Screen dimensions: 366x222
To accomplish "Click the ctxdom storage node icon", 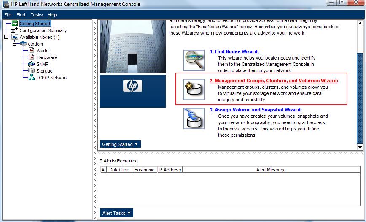I will tap(23, 44).
